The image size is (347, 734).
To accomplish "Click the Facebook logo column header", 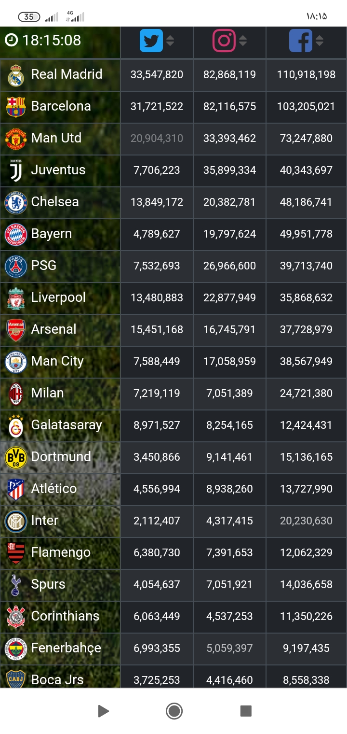I will (x=301, y=41).
